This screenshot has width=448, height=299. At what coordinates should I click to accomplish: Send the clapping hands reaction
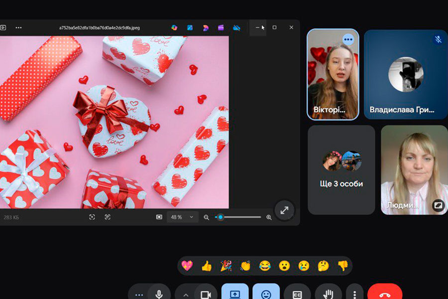pos(245,266)
